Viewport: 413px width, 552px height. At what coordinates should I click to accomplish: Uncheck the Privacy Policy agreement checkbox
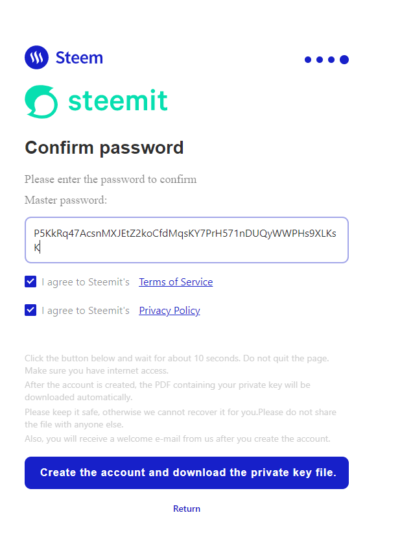30,310
